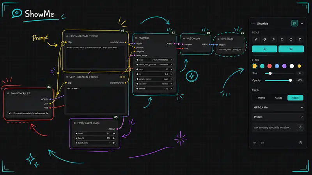Switch Ask AI provider to Claude
Viewport: 312px width, 175px height.
click(278, 98)
